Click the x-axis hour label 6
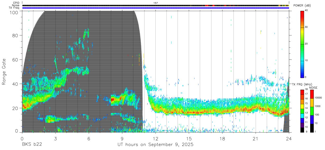Viewport: 325px width, 150px height. point(89,139)
